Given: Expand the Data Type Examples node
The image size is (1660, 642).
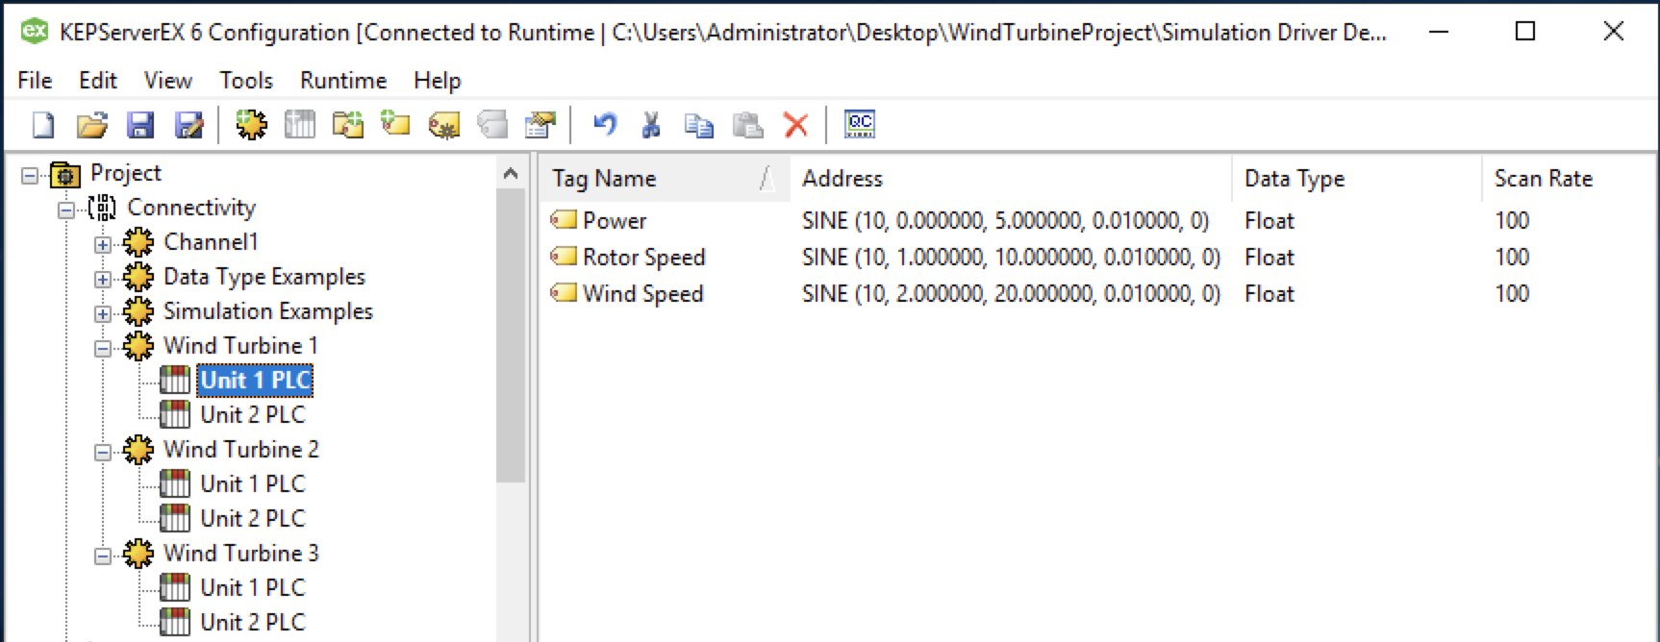Looking at the screenshot, I should [103, 279].
